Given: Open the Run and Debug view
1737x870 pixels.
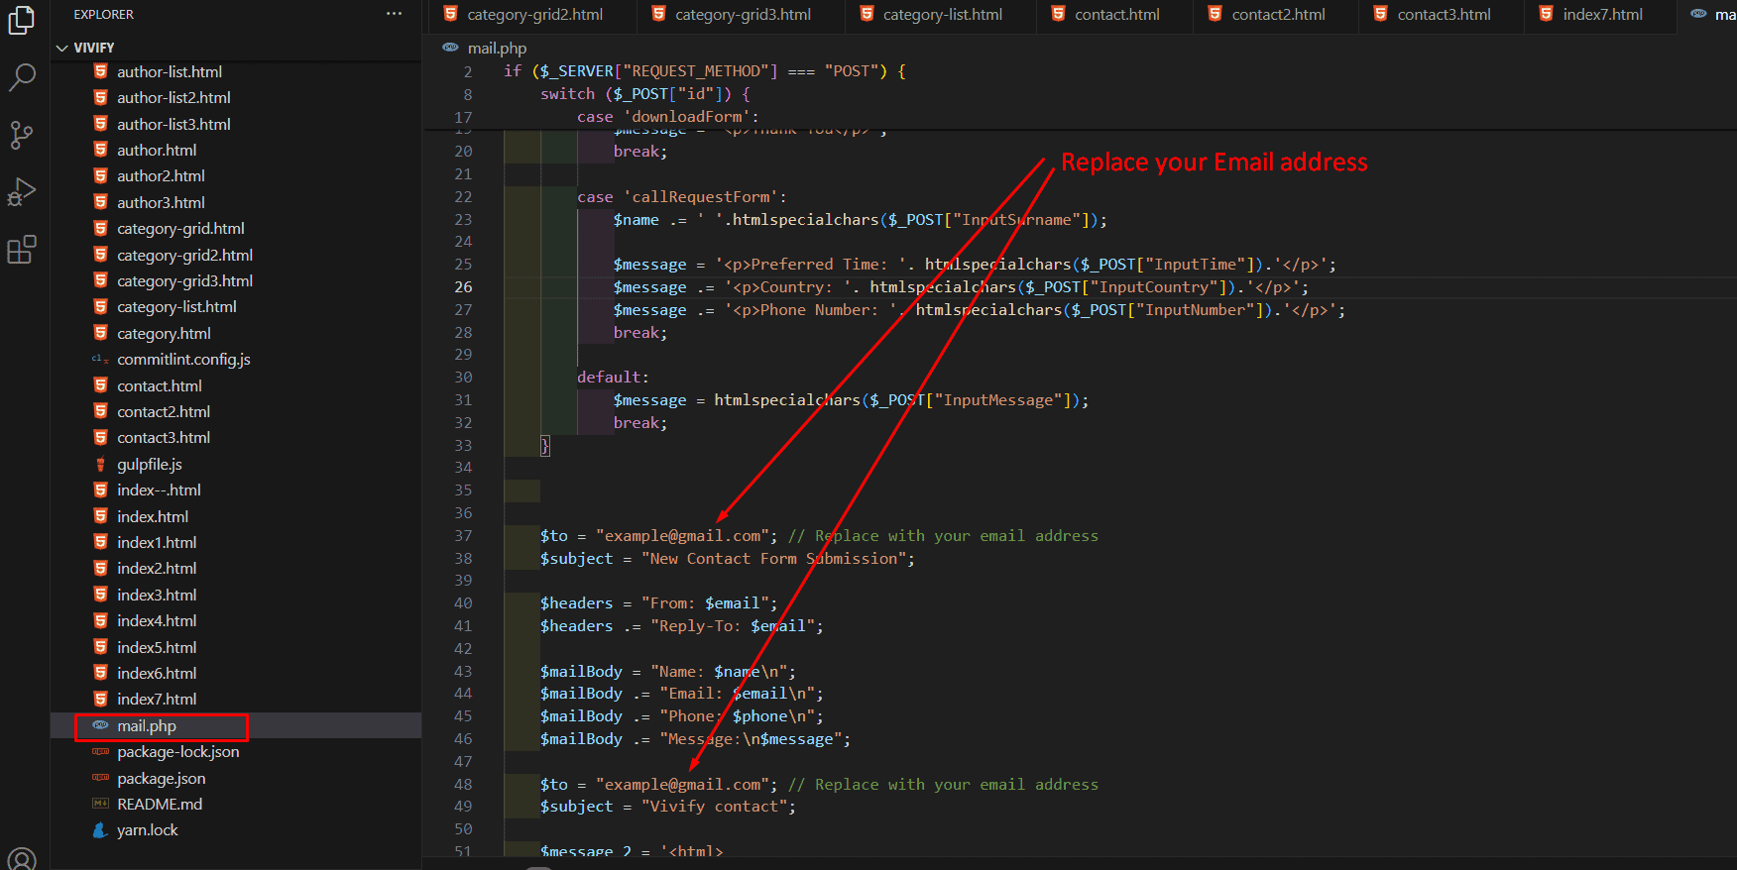Looking at the screenshot, I should coord(21,192).
